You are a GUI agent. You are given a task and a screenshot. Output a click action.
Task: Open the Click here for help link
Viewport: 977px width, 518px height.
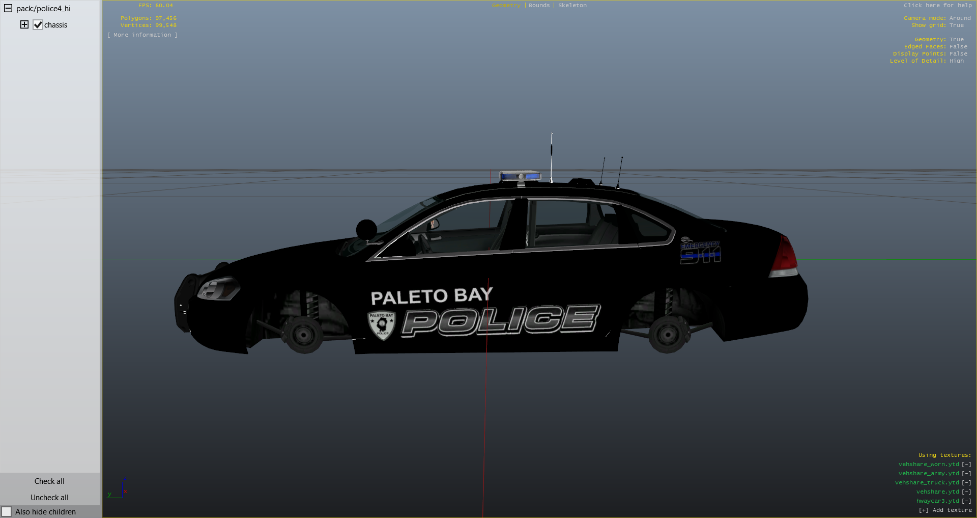[937, 6]
